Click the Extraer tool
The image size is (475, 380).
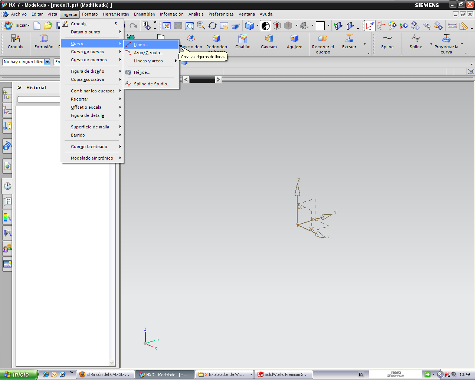point(349,42)
